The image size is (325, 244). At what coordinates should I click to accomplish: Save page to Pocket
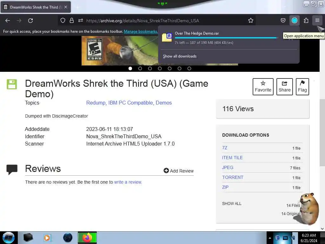(283, 20)
